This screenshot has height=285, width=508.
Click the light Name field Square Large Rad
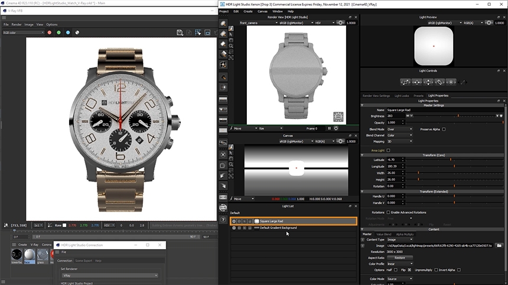click(445, 110)
